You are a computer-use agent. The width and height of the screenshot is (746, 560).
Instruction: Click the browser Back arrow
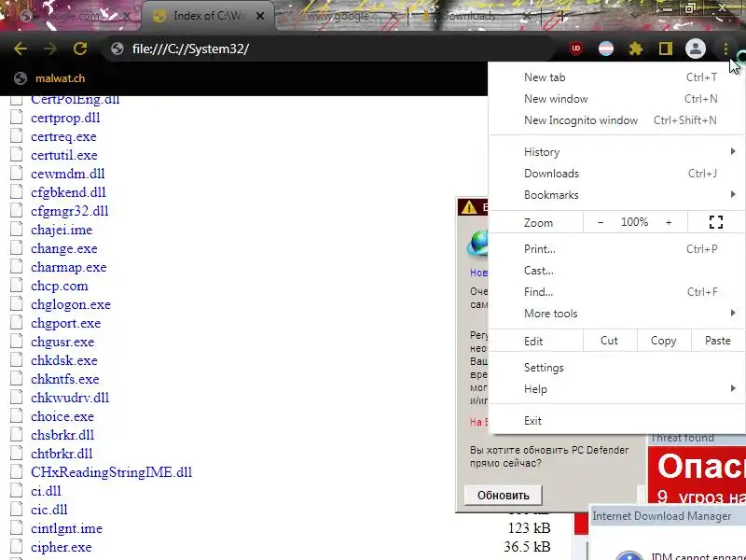21,49
